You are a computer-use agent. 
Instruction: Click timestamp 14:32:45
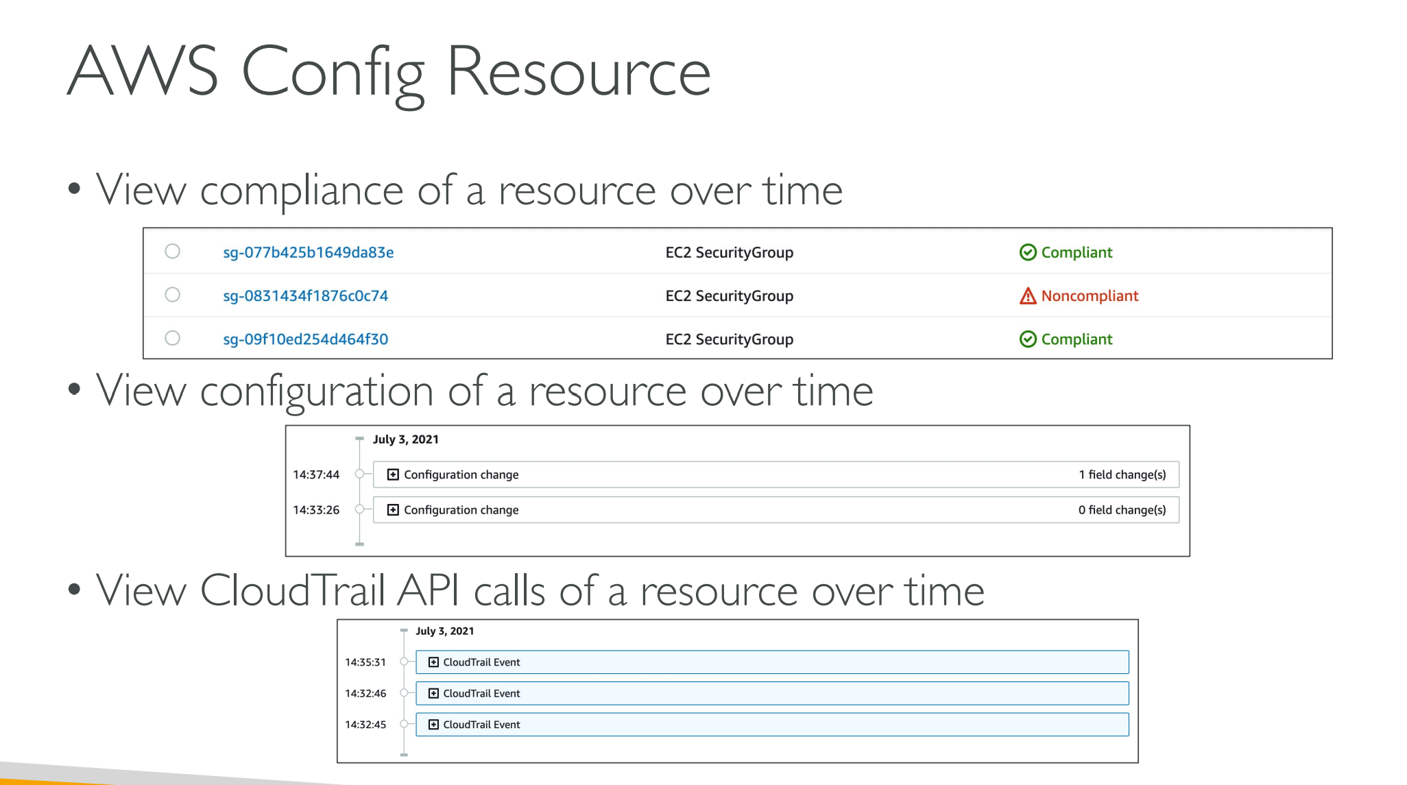(365, 724)
